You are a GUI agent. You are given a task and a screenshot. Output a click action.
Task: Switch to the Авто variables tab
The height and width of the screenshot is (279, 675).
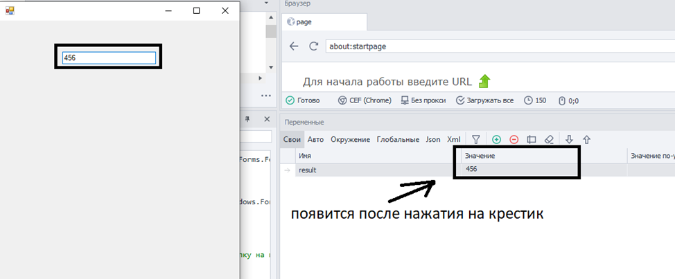[x=315, y=139]
